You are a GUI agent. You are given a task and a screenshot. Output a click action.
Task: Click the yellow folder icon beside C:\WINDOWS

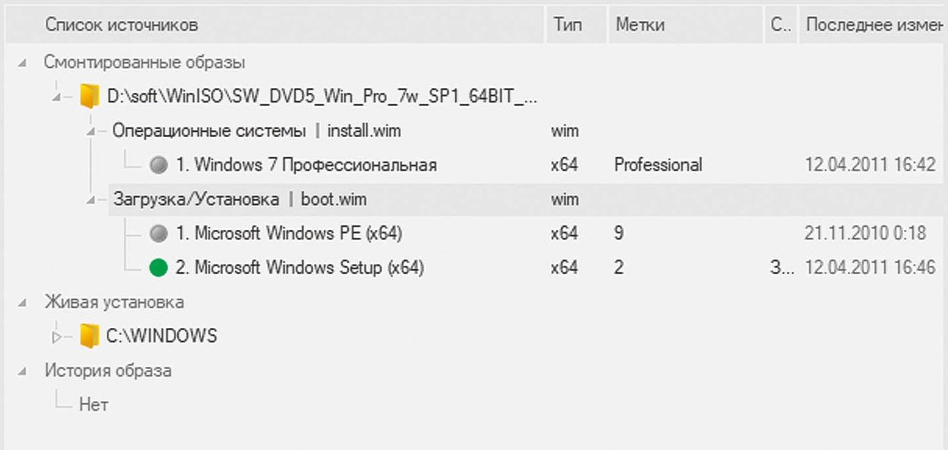pos(89,336)
